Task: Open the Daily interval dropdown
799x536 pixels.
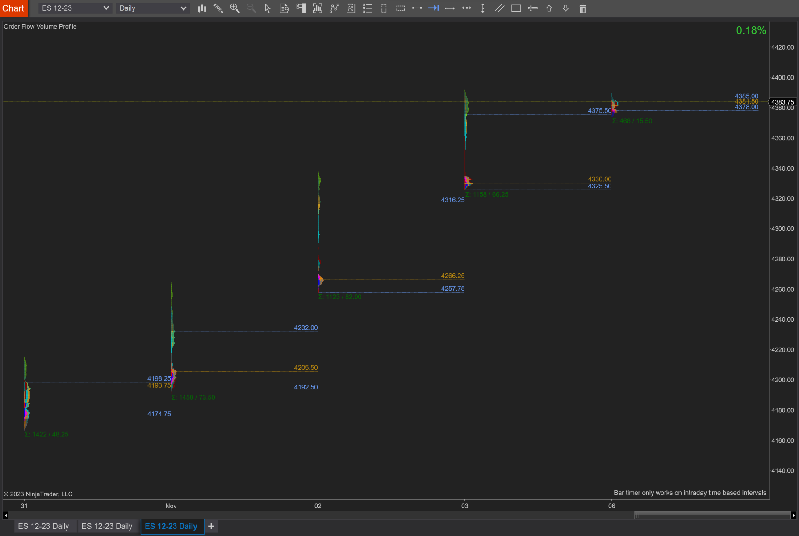Action: click(153, 8)
